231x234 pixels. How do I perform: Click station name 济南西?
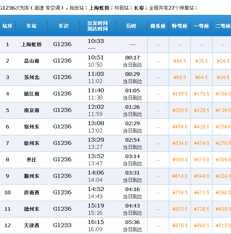pos(32,192)
